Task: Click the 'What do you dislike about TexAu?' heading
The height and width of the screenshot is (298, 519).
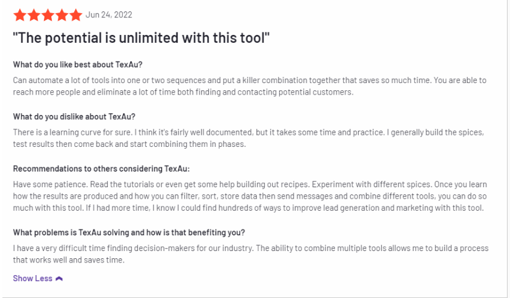Action: pyautogui.click(x=74, y=117)
